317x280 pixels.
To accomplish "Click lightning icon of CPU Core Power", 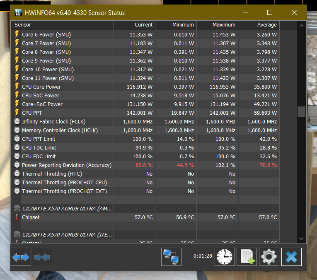I will coord(17,87).
